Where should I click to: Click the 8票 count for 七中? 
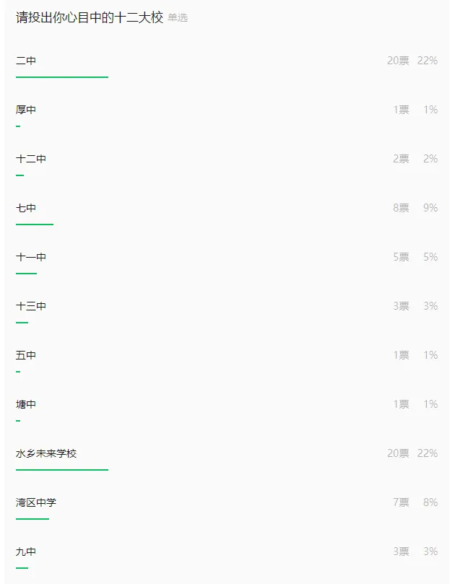[401, 208]
